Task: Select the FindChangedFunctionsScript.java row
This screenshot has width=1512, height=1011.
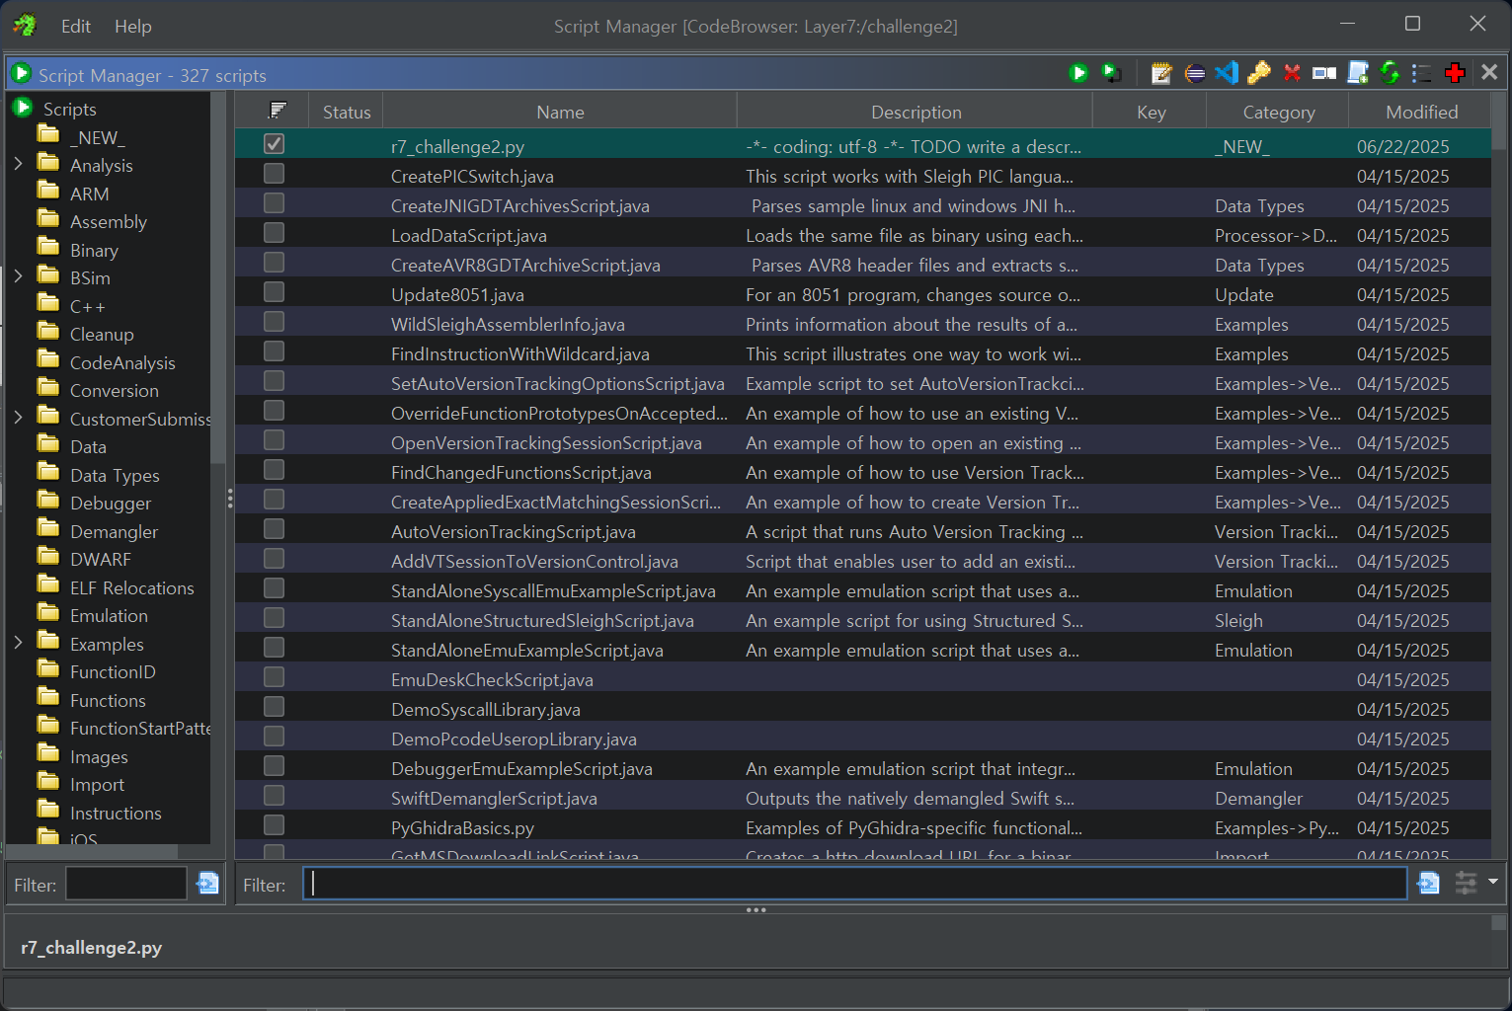Action: (x=862, y=471)
